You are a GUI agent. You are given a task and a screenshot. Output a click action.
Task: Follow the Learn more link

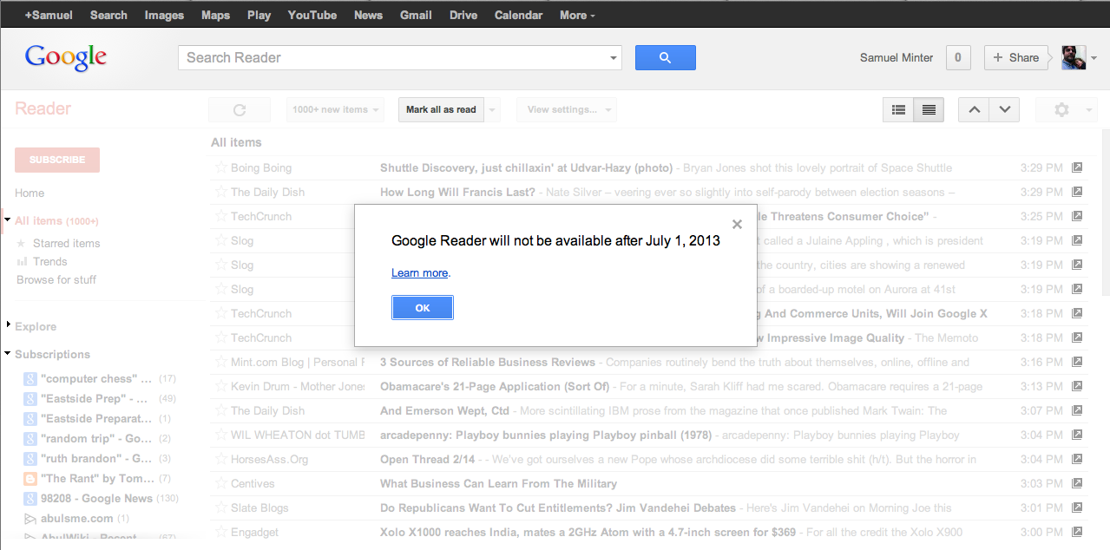coord(419,272)
